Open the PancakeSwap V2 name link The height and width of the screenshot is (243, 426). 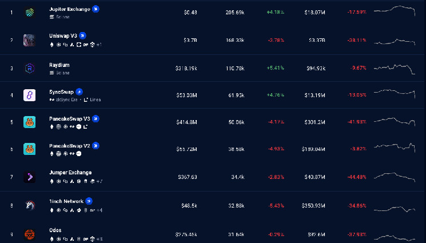tap(70, 146)
